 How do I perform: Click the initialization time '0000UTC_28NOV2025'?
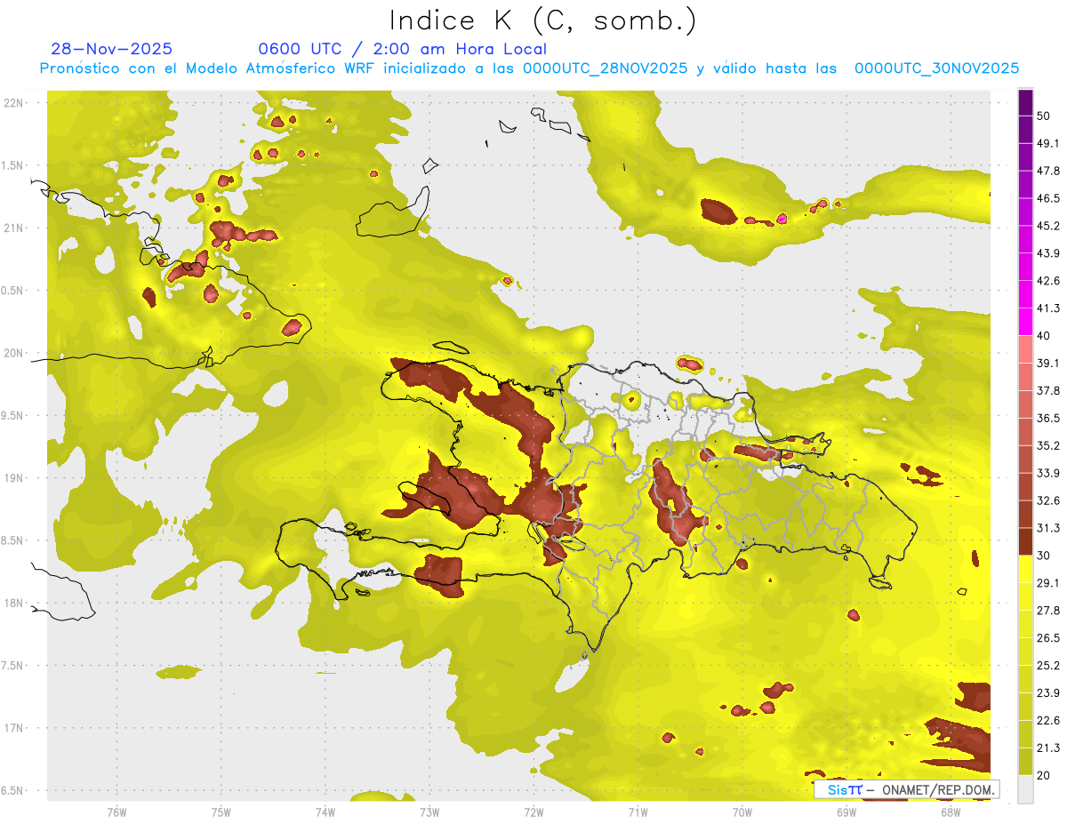point(605,68)
